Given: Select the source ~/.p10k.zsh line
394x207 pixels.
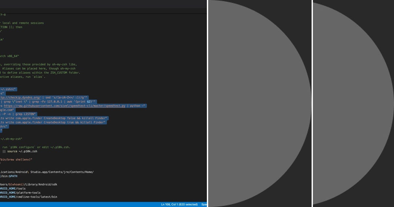Looking at the screenshot, I should coord(20,151).
